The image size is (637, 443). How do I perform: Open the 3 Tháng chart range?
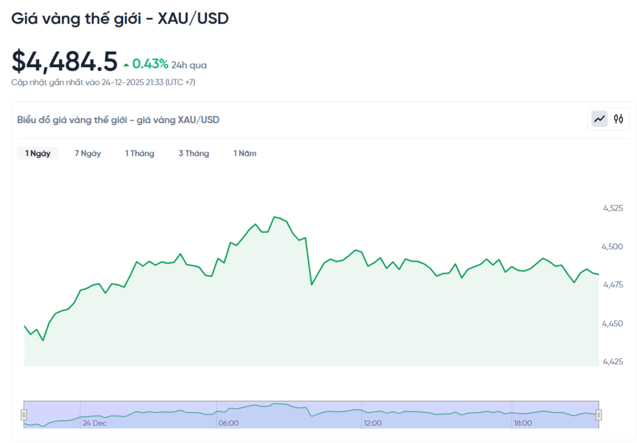pyautogui.click(x=193, y=153)
